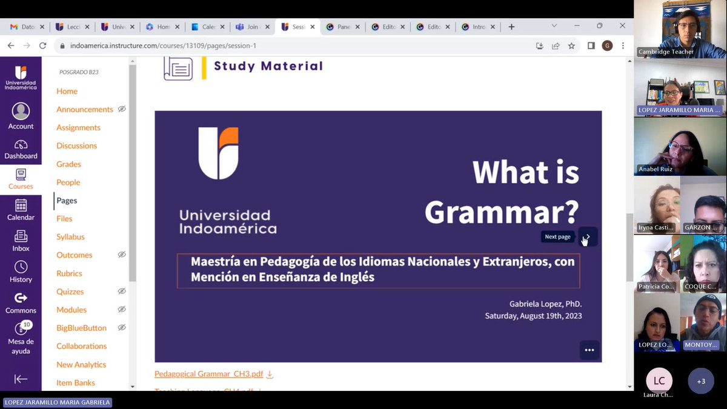
Task: Click the Universidad Indoamérica logo in sidebar
Action: click(x=21, y=77)
